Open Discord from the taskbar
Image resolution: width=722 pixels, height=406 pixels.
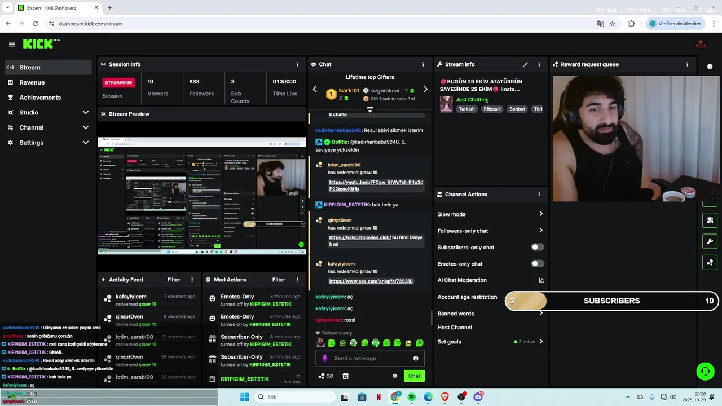click(x=478, y=397)
